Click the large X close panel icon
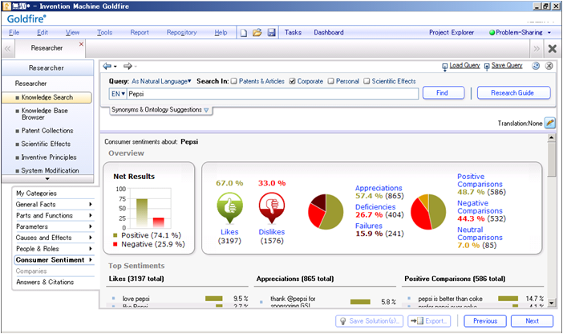Screen dimensions: 563x334 553,48
